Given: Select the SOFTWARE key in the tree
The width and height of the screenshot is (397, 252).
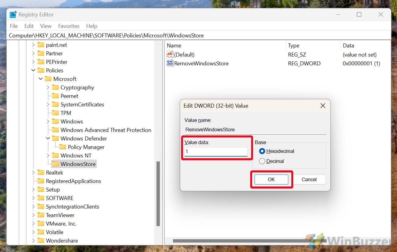Looking at the screenshot, I should point(59,198).
